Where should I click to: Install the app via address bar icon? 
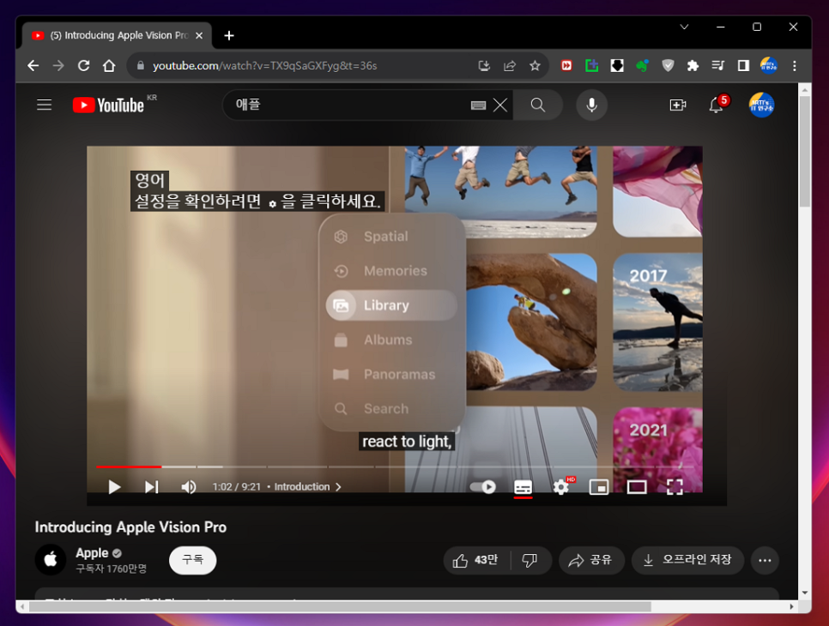484,65
